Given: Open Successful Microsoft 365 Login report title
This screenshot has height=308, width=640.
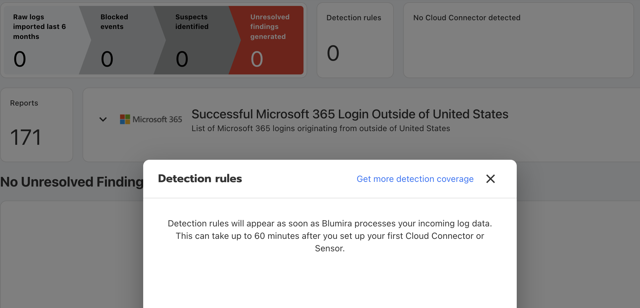Looking at the screenshot, I should point(350,114).
